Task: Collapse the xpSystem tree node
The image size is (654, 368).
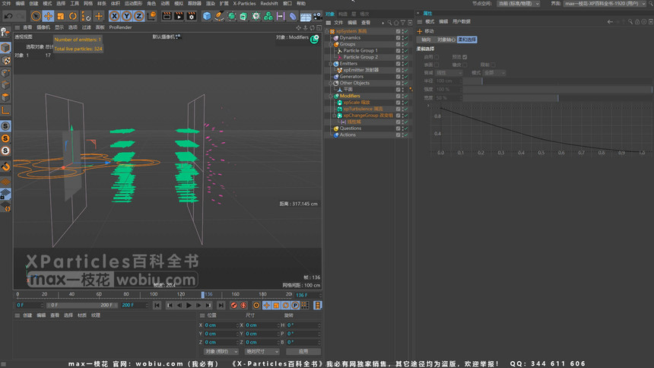Action: pos(327,31)
